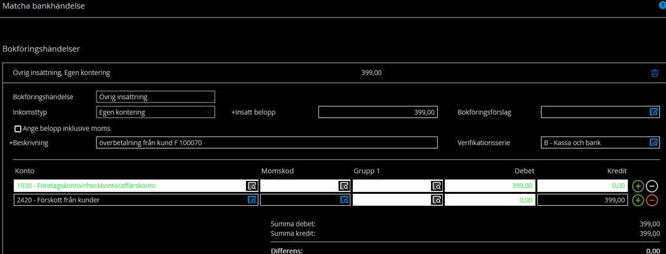The height and width of the screenshot is (254, 666).
Task: Remove the 1930 row with minus icon
Action: pos(652,186)
